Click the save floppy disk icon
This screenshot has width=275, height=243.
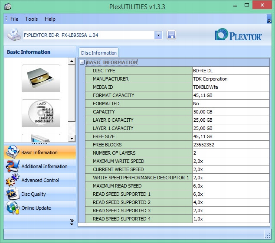(171, 35)
